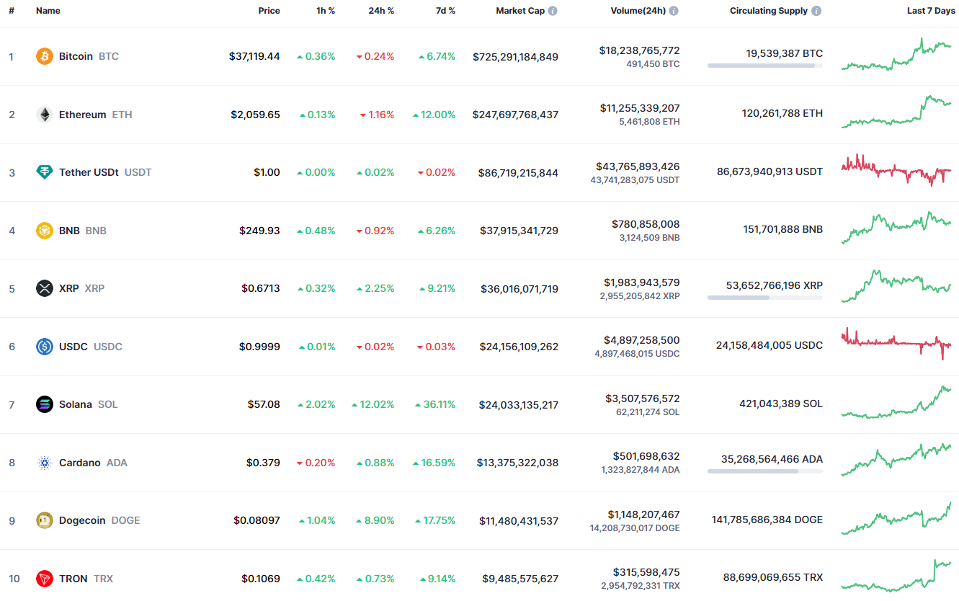Viewport: 959px width, 601px height.
Task: Open the USDC coin name link
Action: tap(73, 347)
